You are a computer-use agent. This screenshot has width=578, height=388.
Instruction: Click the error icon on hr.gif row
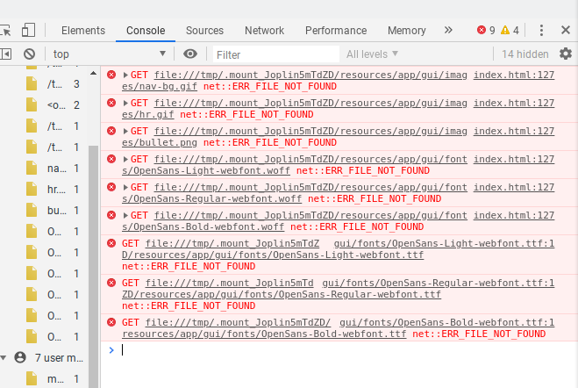(111, 103)
